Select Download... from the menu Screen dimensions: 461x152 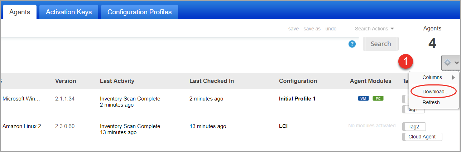435,92
